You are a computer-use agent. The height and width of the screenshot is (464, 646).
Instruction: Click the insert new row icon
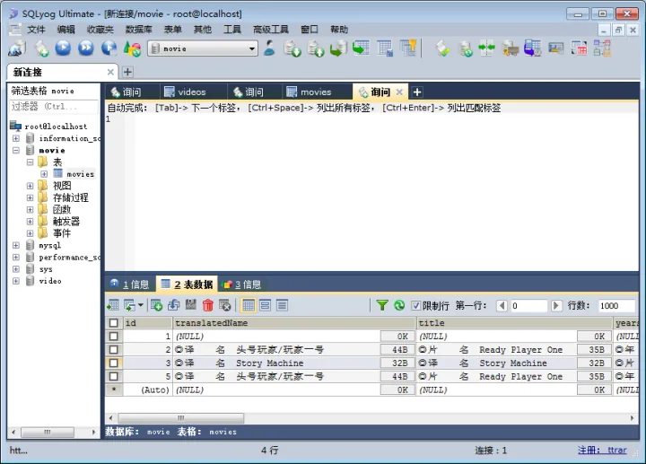click(x=157, y=306)
